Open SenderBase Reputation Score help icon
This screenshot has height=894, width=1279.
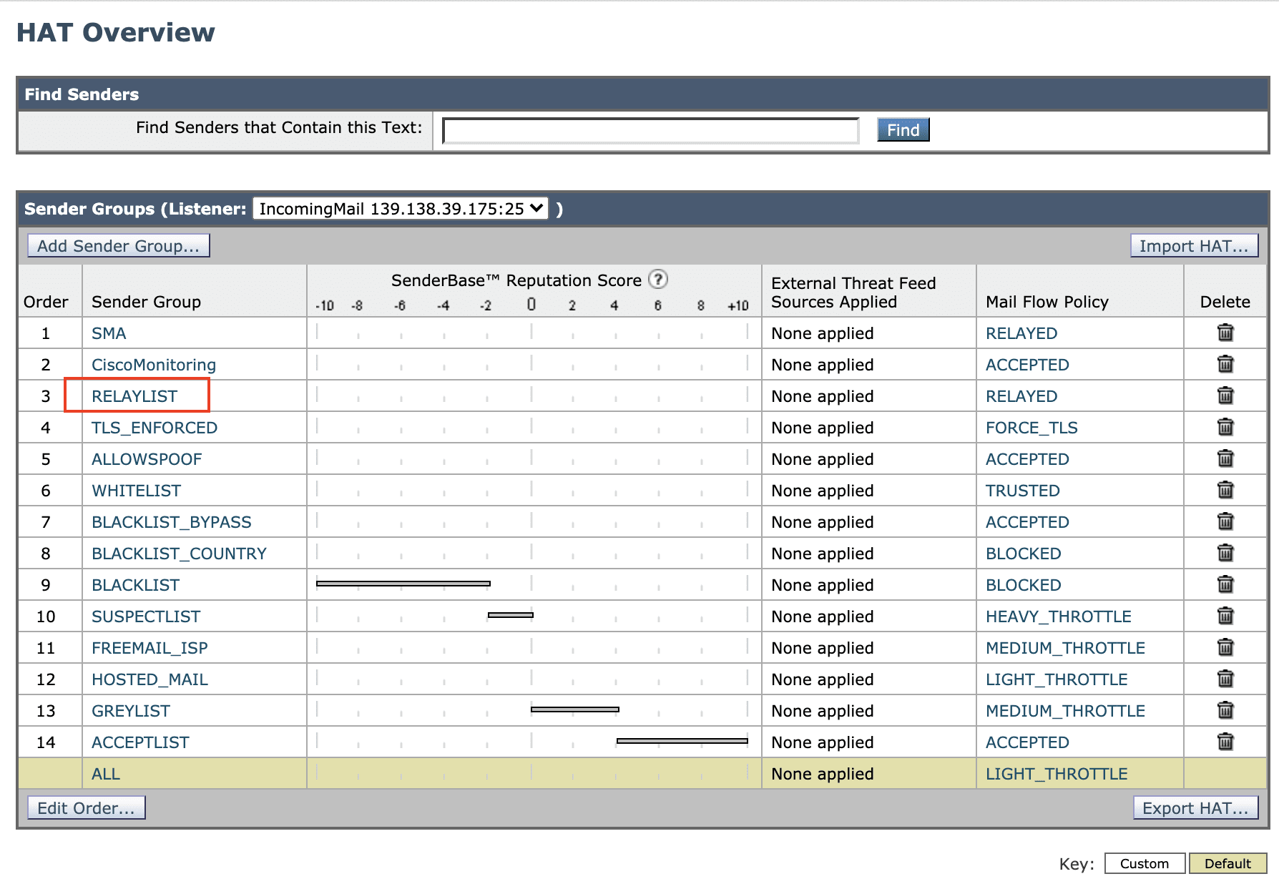[657, 280]
